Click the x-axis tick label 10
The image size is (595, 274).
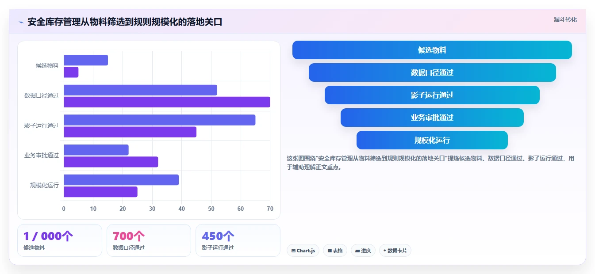(93, 209)
